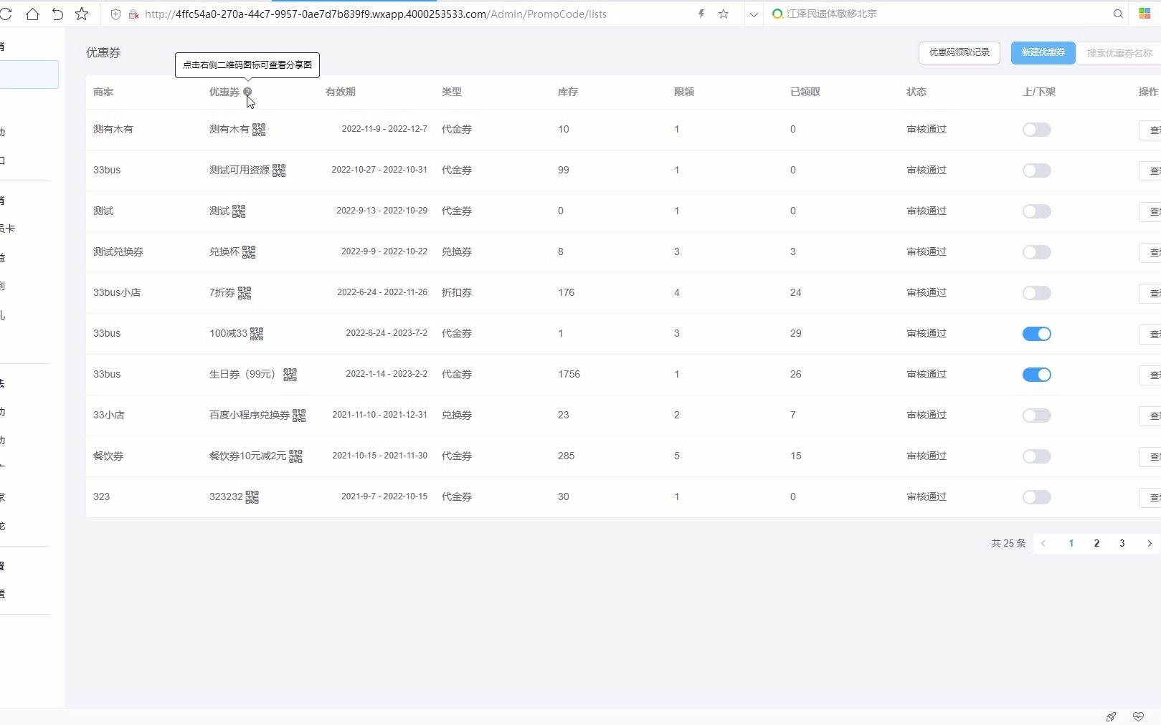Image resolution: width=1161 pixels, height=725 pixels.
Task: Turn on shelf switch for 7折券
Action: (1036, 293)
